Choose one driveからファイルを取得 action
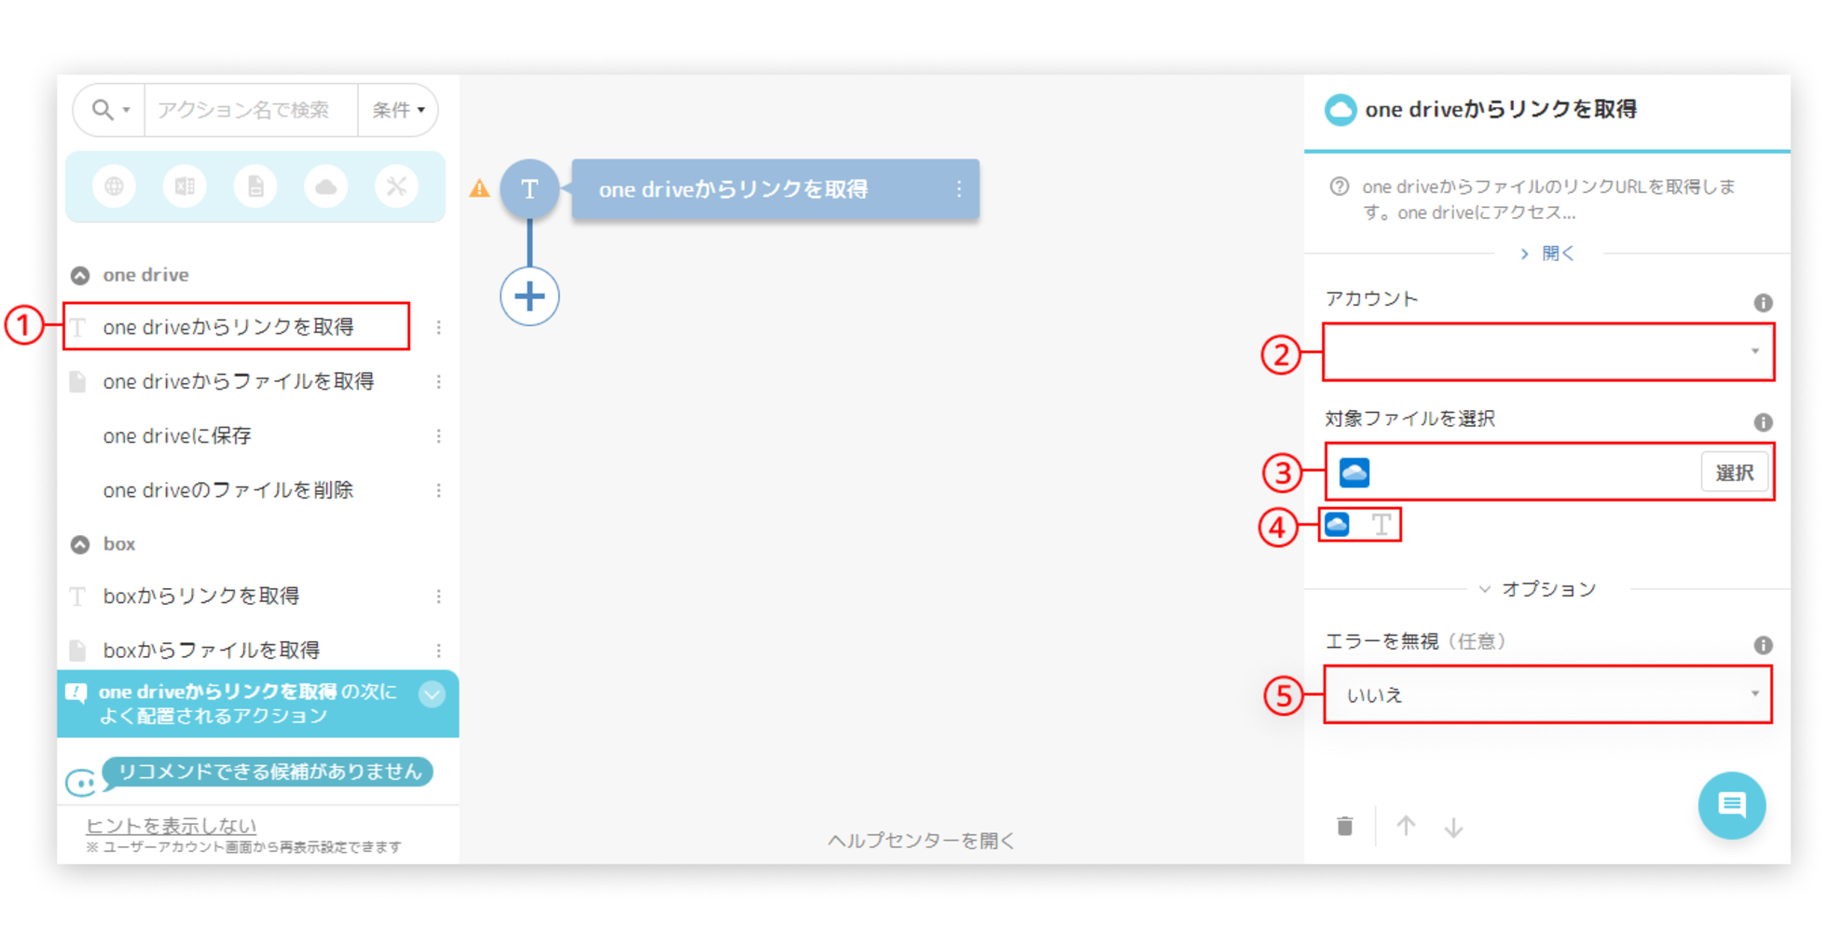The height and width of the screenshot is (932, 1841). point(238,381)
